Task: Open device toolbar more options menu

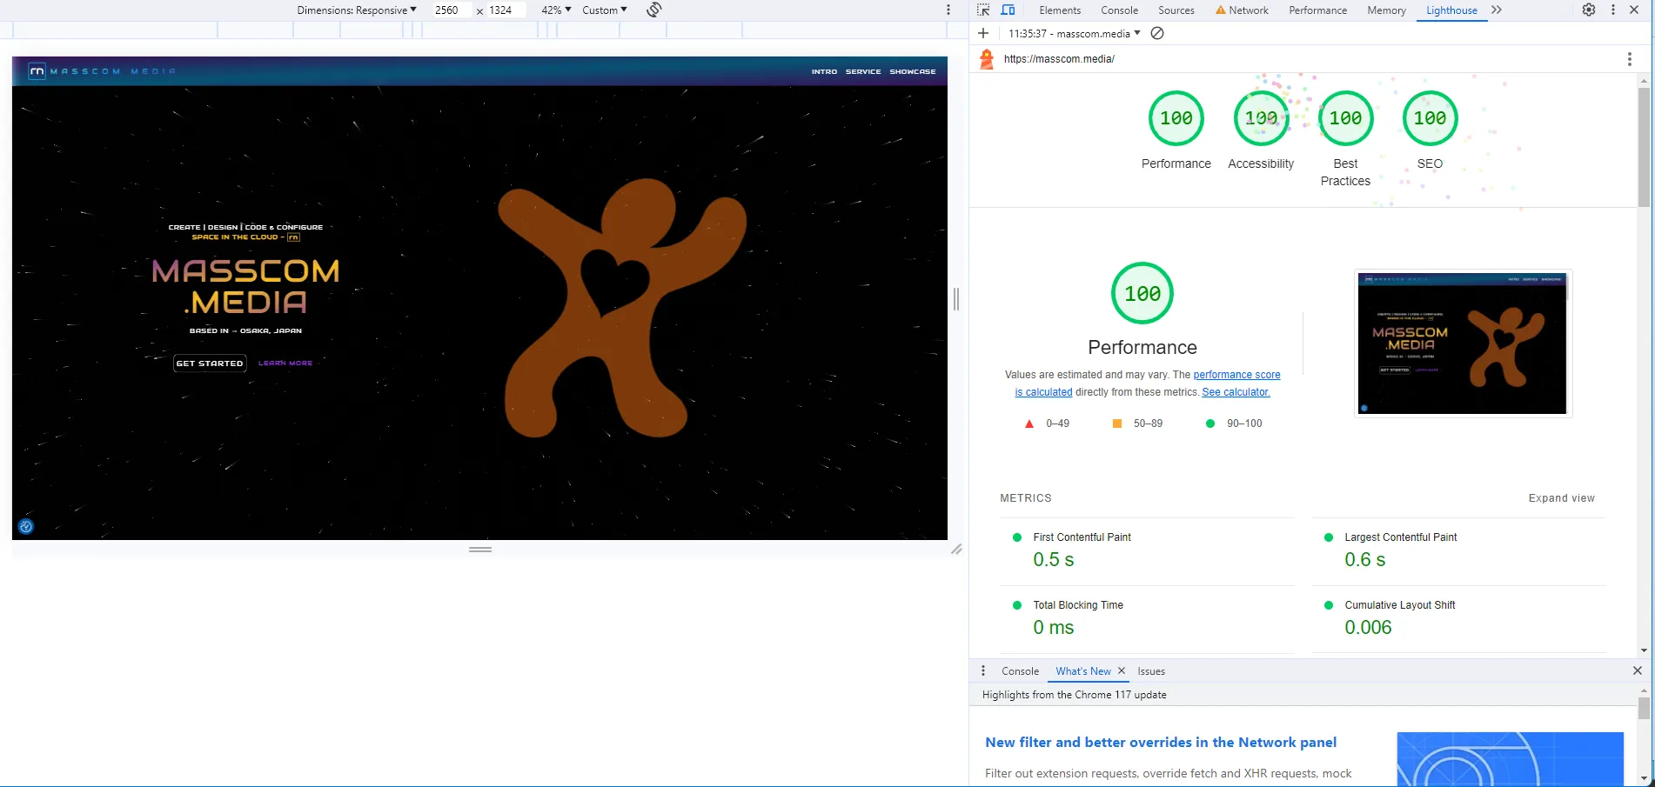Action: coord(948,10)
